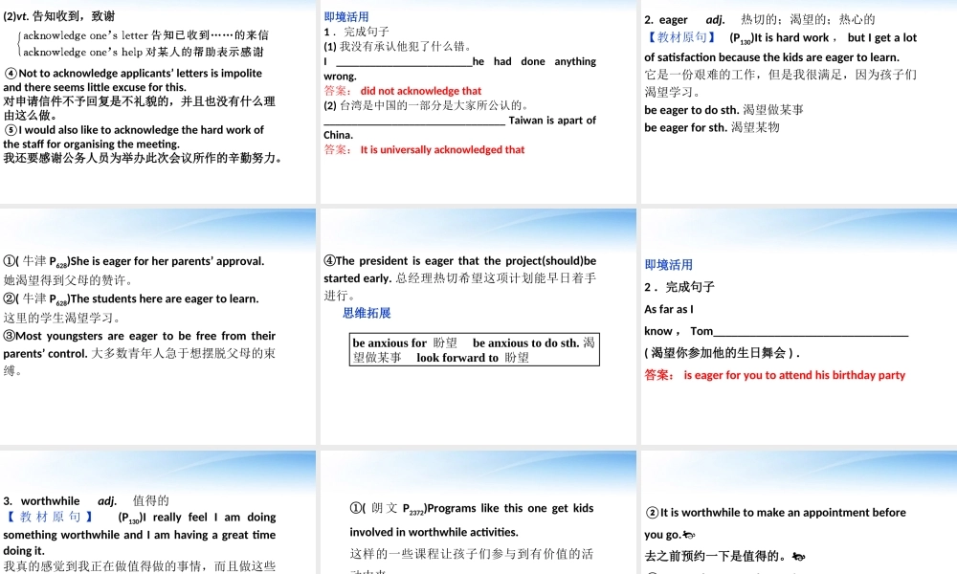This screenshot has width=957, height=574.
Task: Click the translation line '它是一份艰难的工作，但是我很满足，因为孩子们'
Action: [781, 75]
